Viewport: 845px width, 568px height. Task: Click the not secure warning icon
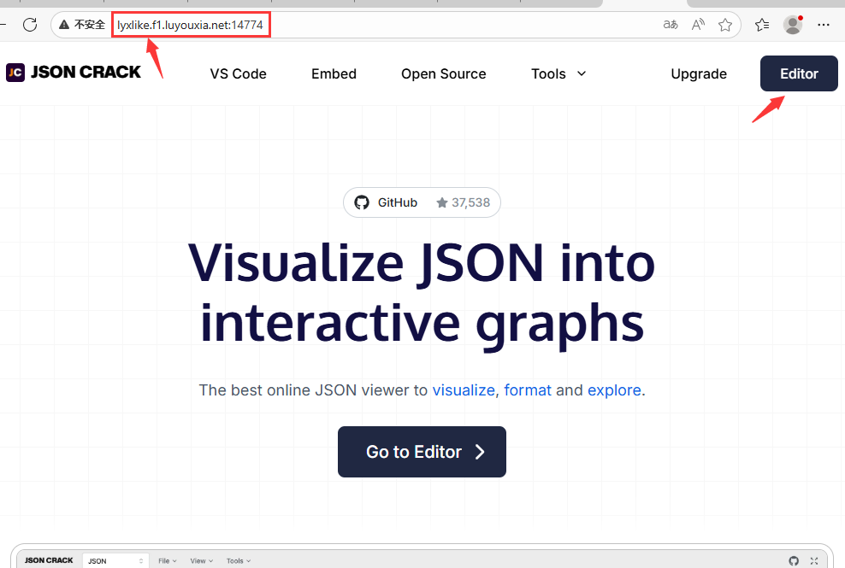64,24
